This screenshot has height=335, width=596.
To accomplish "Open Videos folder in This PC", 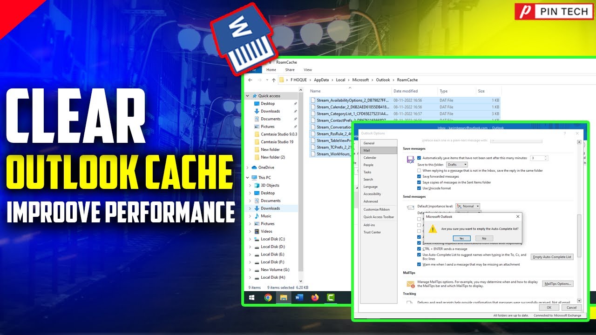I will (x=266, y=231).
